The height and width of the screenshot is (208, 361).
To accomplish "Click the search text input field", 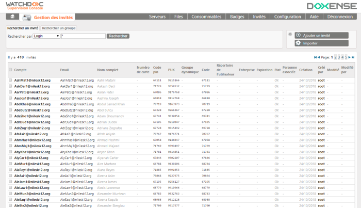I will click(x=83, y=37).
